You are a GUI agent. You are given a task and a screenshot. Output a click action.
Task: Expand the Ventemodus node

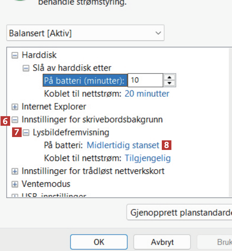tap(15, 184)
